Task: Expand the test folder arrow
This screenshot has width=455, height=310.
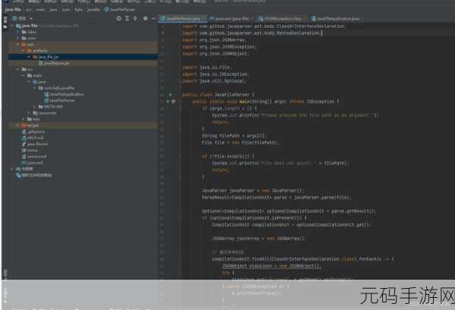Action: [24, 119]
